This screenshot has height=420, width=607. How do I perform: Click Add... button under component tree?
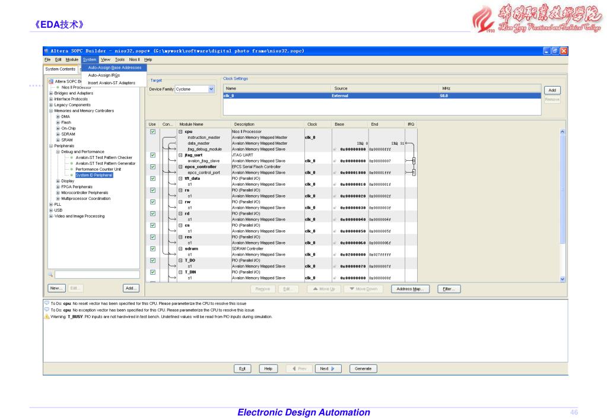131,288
